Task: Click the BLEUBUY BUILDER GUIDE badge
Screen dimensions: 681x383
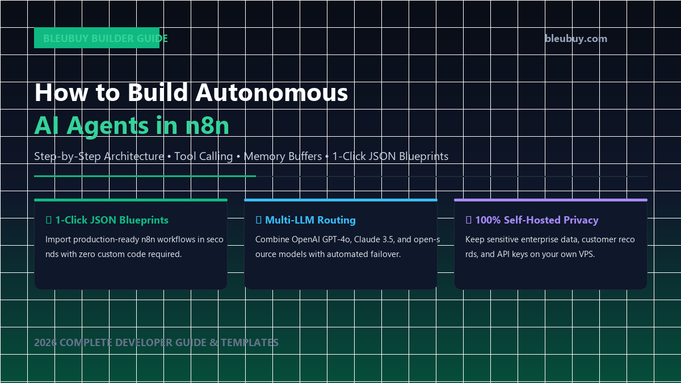Action: [96, 38]
